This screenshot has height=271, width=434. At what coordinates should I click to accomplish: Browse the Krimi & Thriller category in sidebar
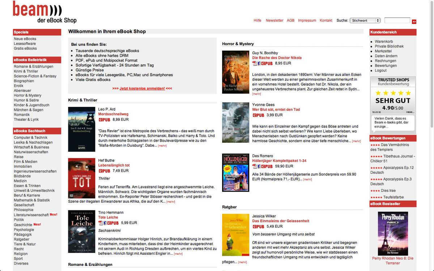pos(26,72)
